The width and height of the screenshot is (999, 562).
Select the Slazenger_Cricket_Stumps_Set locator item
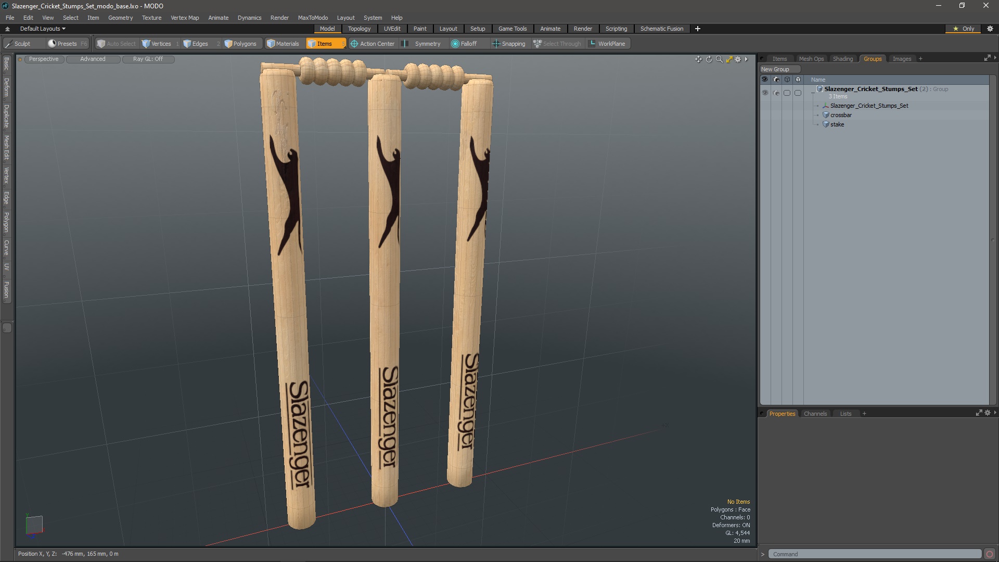(869, 106)
